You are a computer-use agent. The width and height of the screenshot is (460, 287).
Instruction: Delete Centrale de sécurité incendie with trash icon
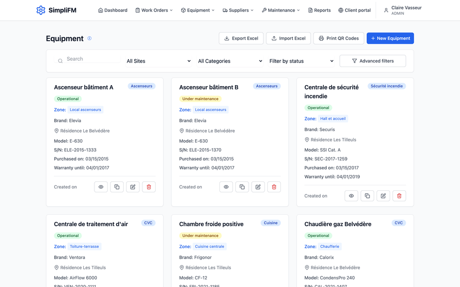399,196
